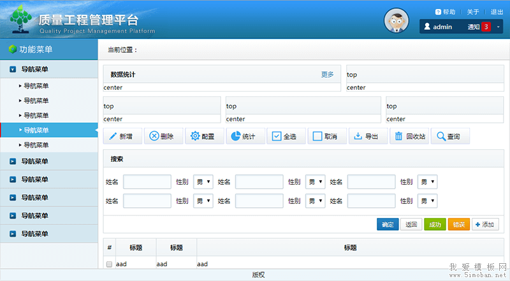
Task: Click the first 姓名 text input field
Action: (147, 182)
